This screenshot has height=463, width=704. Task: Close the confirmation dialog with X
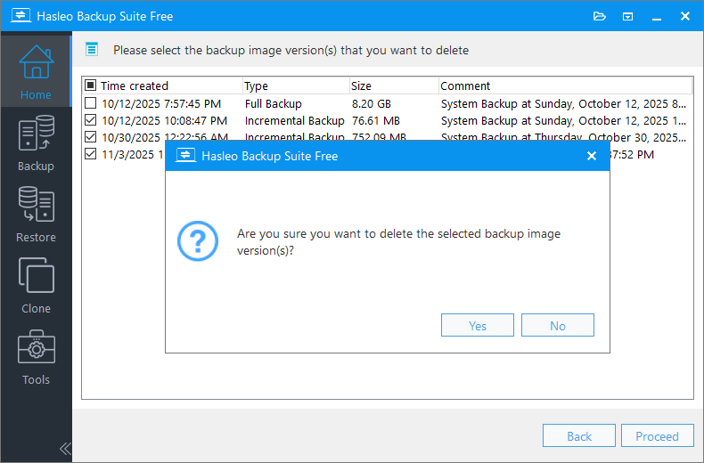pos(592,156)
